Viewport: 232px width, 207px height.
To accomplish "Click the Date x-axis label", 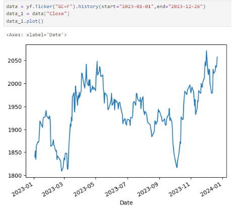I will (x=126, y=202).
